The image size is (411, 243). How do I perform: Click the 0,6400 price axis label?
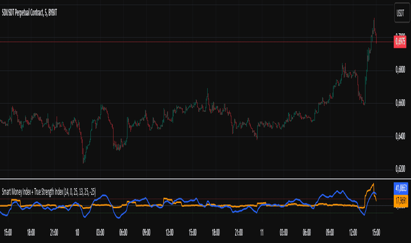[x=400, y=136]
